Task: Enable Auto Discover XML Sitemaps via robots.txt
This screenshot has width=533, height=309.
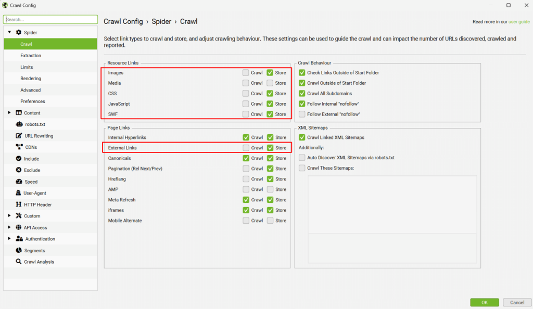Action: [302, 158]
